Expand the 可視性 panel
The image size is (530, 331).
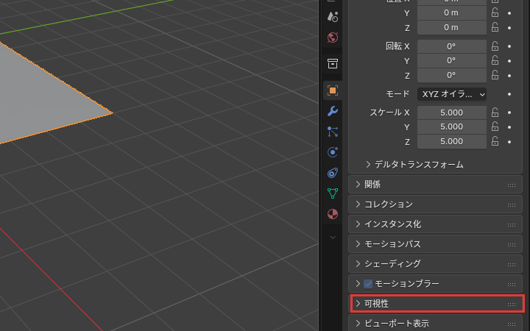(358, 303)
